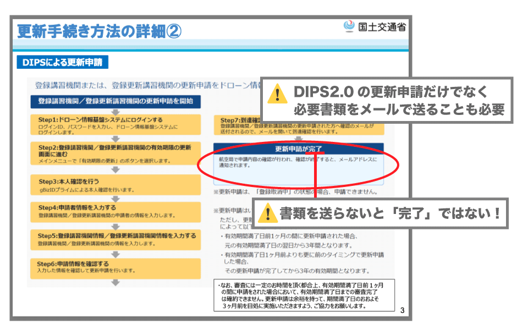Click the boxed note starting なお、審査には一定のお時間

click(304, 295)
